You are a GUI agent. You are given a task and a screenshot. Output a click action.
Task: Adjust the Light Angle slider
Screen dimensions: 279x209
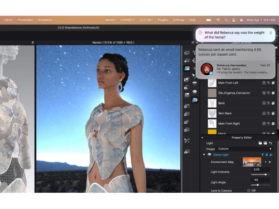[261, 185]
